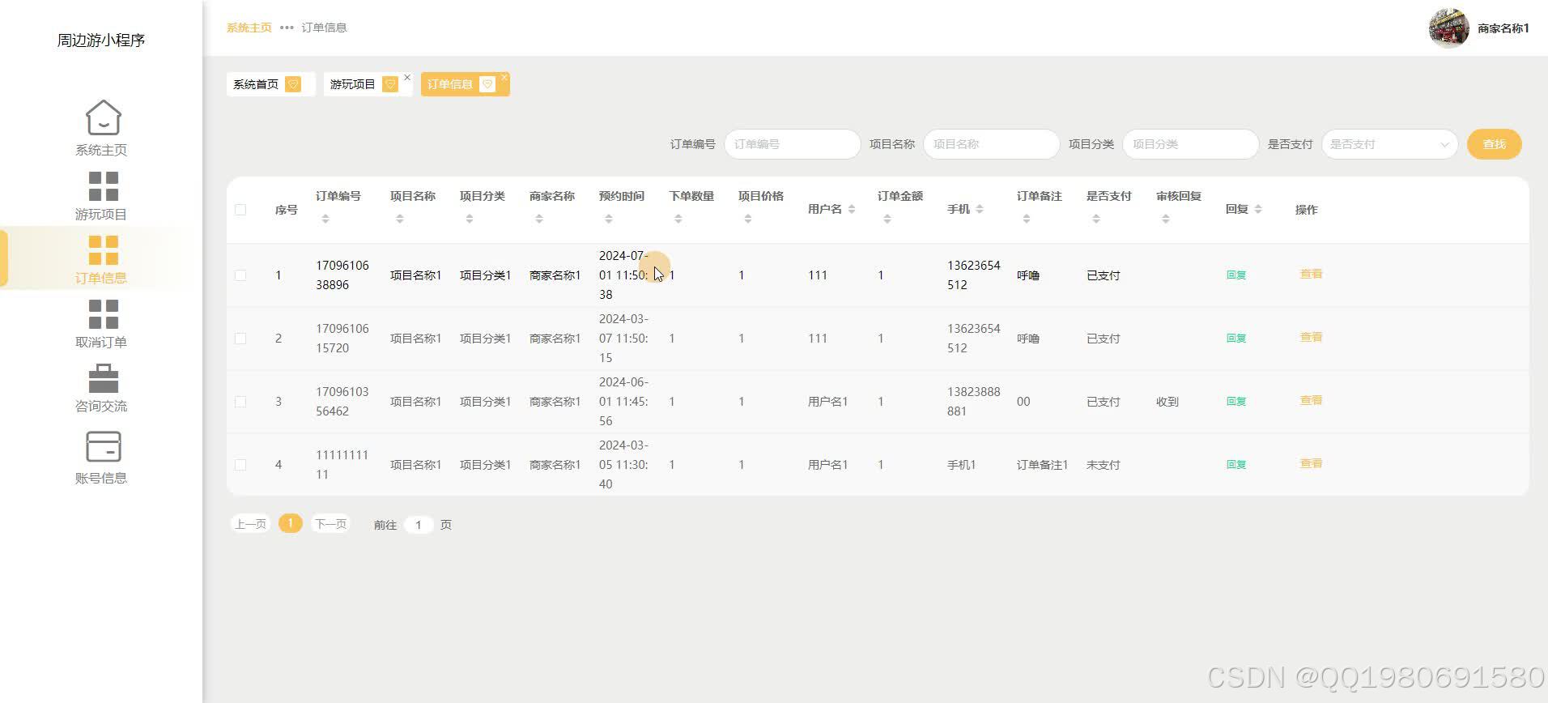Image resolution: width=1548 pixels, height=703 pixels.
Task: Open the 咨询交流 briefcase icon
Action: (103, 378)
